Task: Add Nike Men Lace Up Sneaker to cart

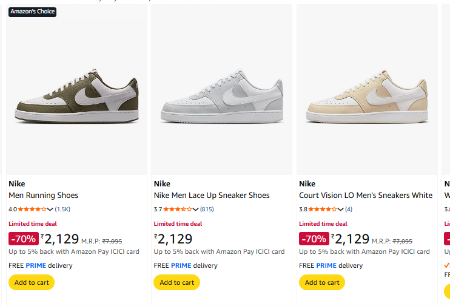Action: 177,282
